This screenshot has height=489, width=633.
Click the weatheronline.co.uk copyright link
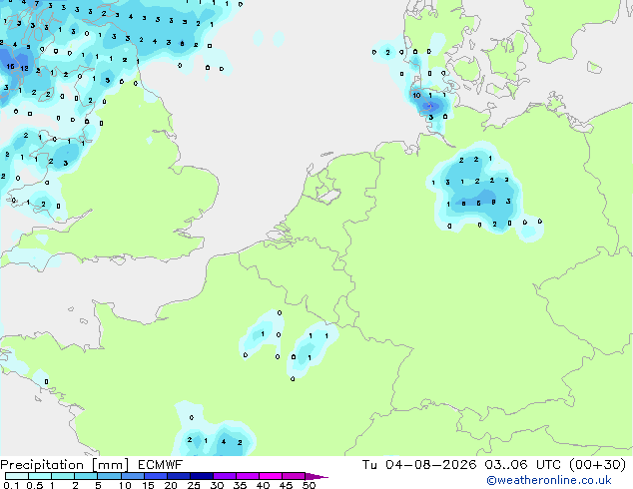click(x=549, y=480)
